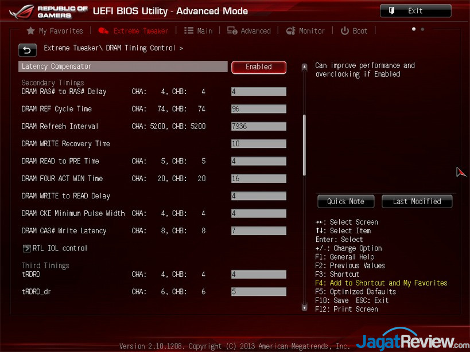Click F4: Add to Shortcut and My Favorites

(381, 283)
